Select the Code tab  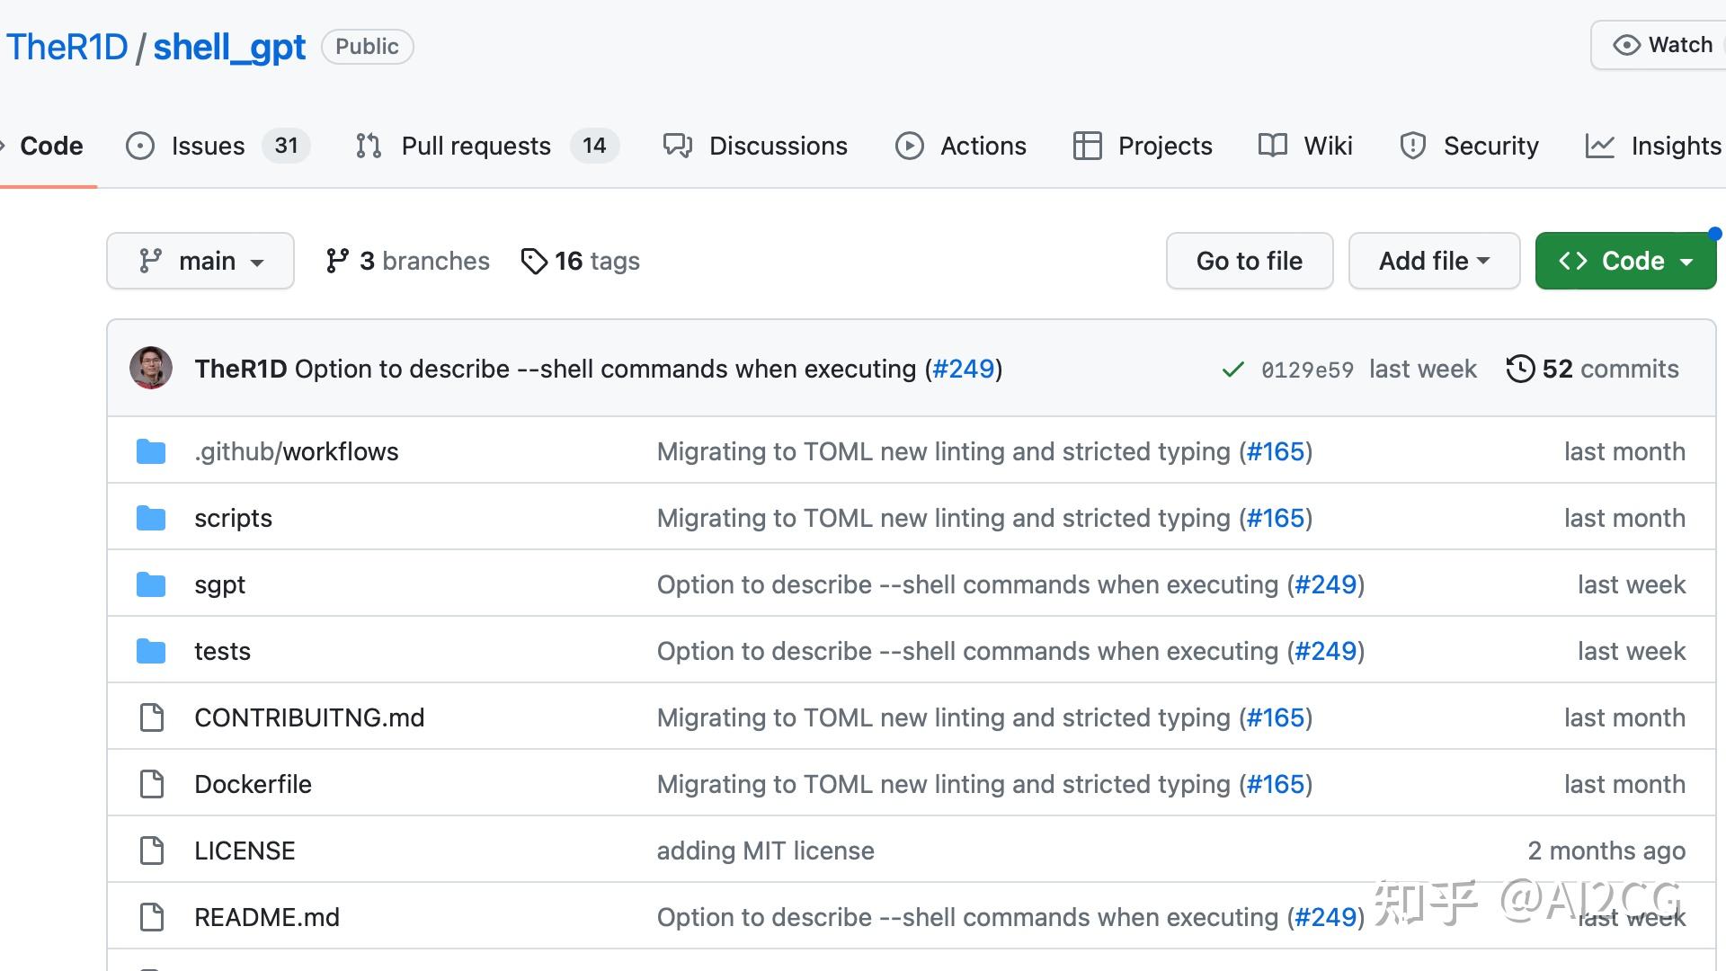(x=51, y=145)
